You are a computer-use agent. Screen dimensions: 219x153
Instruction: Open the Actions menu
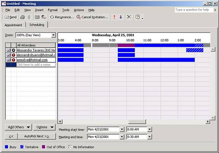coord(79,10)
